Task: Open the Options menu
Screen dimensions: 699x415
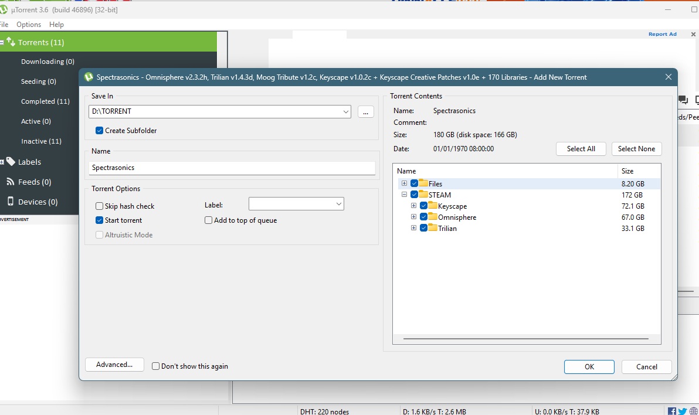Action: 29,25
